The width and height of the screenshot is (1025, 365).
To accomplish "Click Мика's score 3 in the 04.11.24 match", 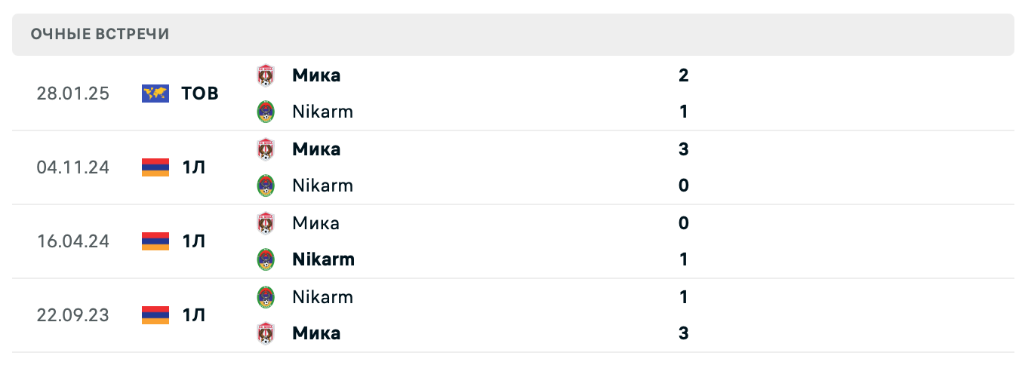I will (683, 149).
